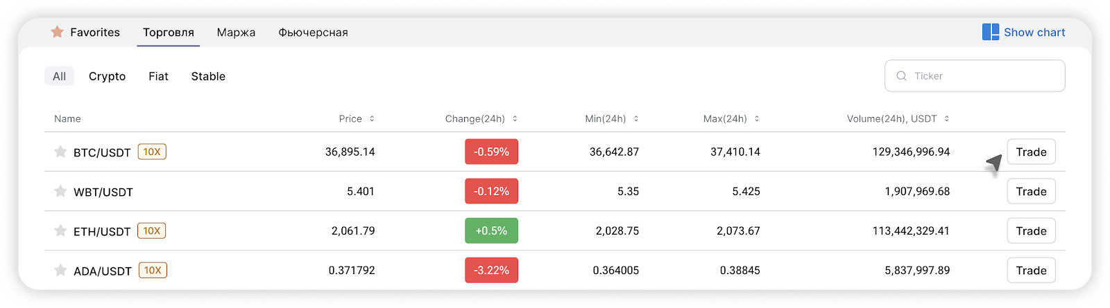Click the 10X leverage badge for BTC/USDT
This screenshot has height=308, width=1110.
152,152
